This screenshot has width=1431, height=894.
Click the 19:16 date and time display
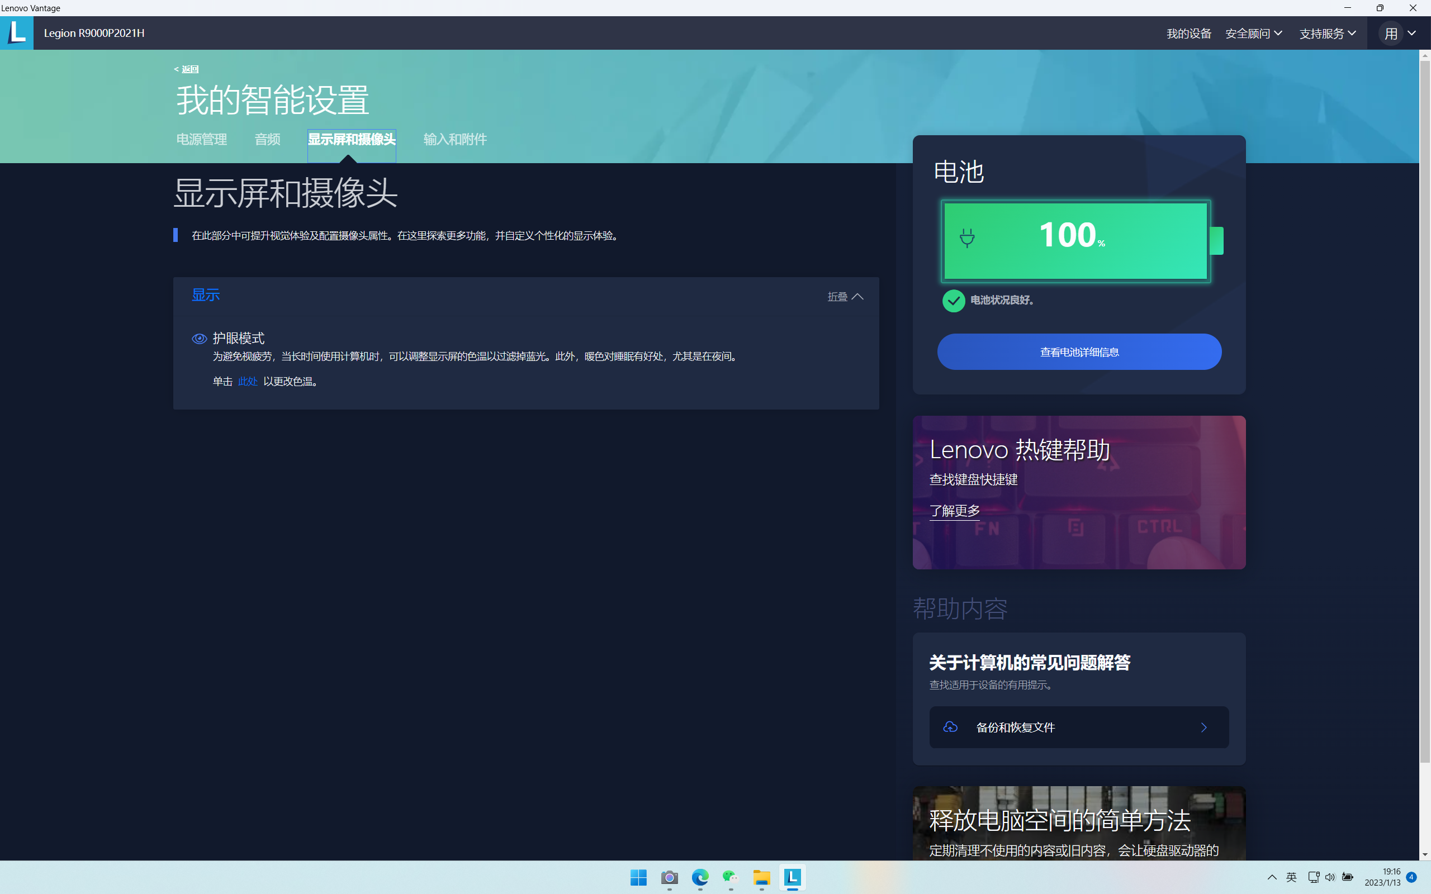(x=1382, y=877)
